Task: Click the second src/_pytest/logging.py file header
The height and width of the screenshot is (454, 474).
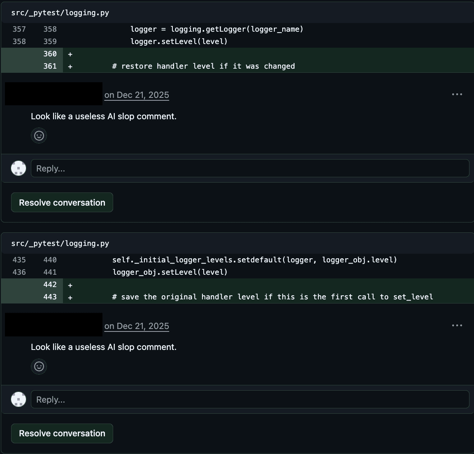Action: (x=60, y=243)
